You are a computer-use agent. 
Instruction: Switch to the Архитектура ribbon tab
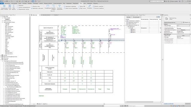[x=7, y=3]
